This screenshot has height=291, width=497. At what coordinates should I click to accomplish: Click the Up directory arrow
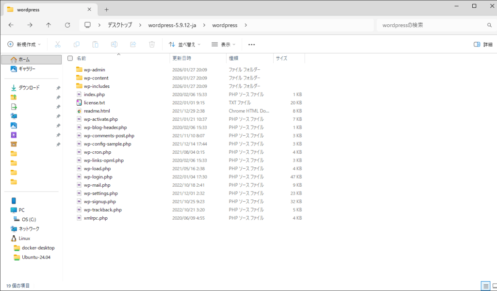click(x=49, y=25)
